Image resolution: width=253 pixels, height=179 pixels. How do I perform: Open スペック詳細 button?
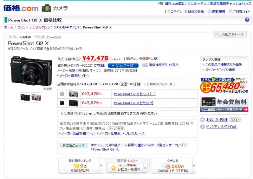[x=116, y=128]
